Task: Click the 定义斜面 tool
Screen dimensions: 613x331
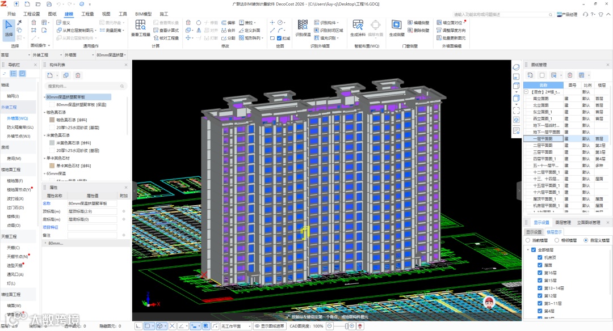Action: pyautogui.click(x=249, y=31)
